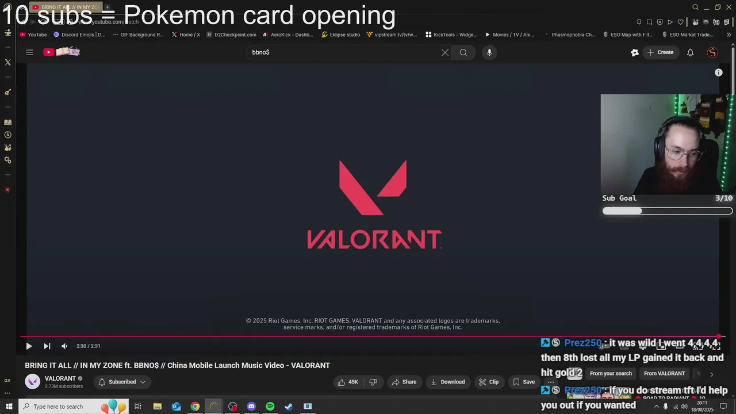The height and width of the screenshot is (414, 736).
Task: Open YouTube notifications bell
Action: 690,52
